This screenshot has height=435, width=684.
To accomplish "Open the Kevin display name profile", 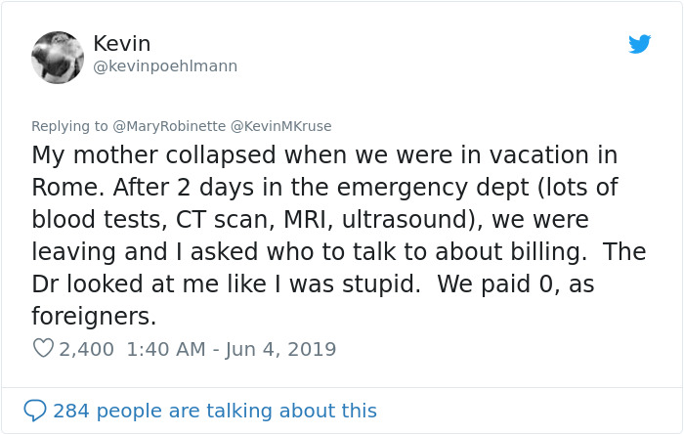I will (122, 44).
